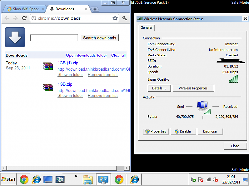Focus the search downloads text field
Image resolution: width=249 pixels, height=186 pixels.
point(54,38)
